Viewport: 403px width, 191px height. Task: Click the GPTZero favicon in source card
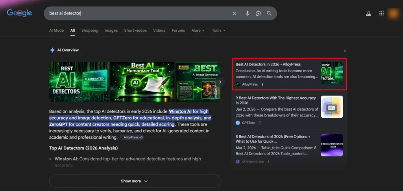[x=238, y=123]
